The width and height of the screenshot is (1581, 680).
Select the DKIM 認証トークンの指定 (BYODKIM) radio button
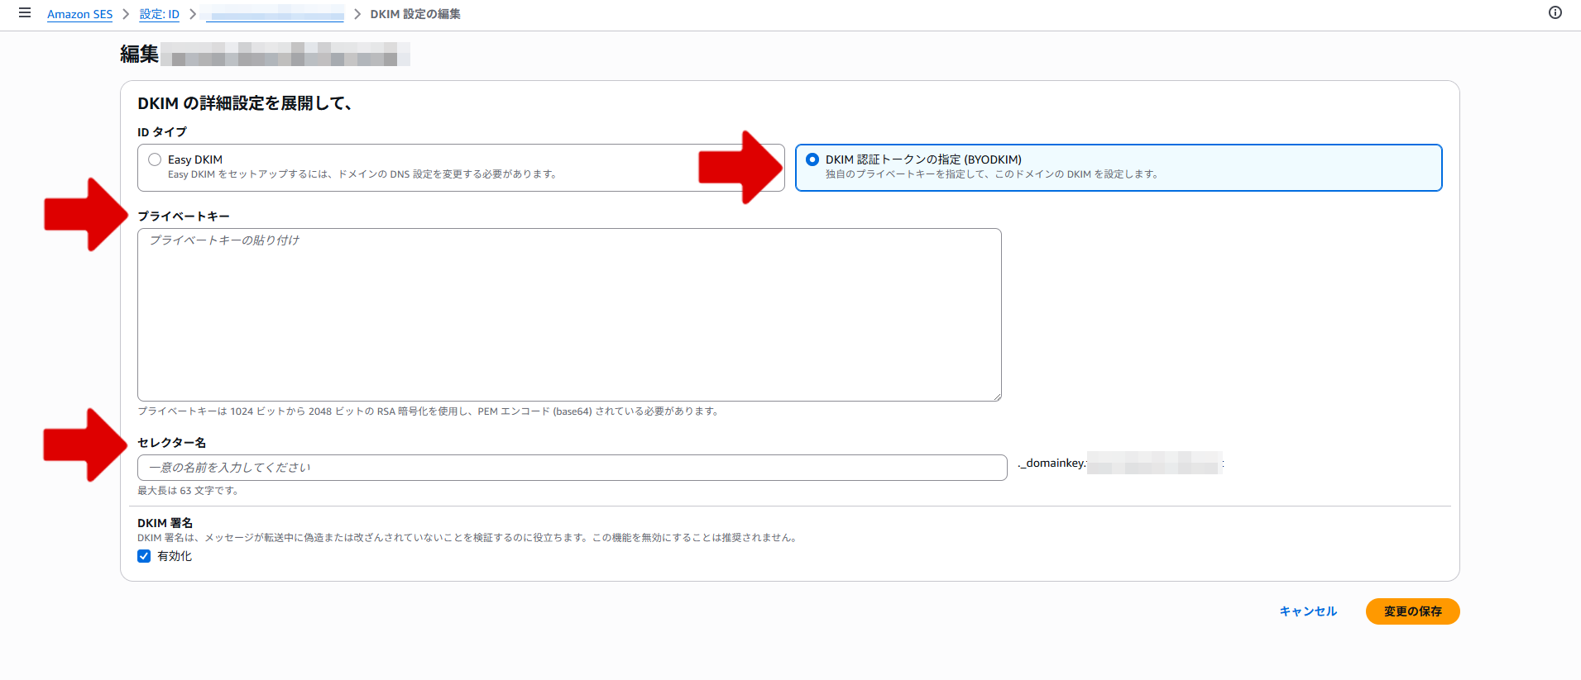pos(812,159)
